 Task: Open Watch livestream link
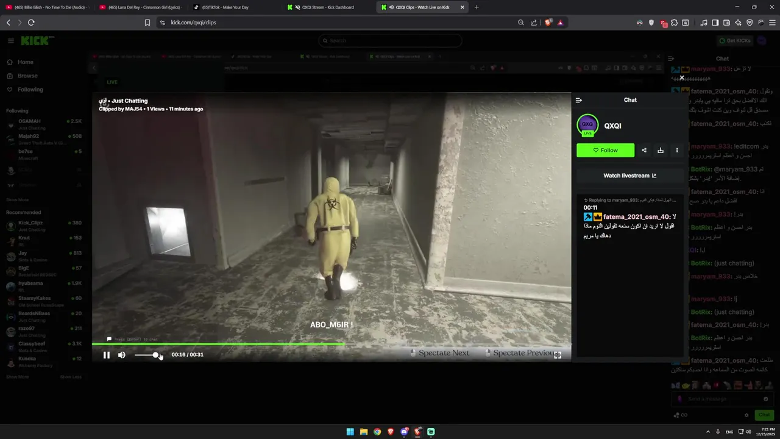pos(629,176)
